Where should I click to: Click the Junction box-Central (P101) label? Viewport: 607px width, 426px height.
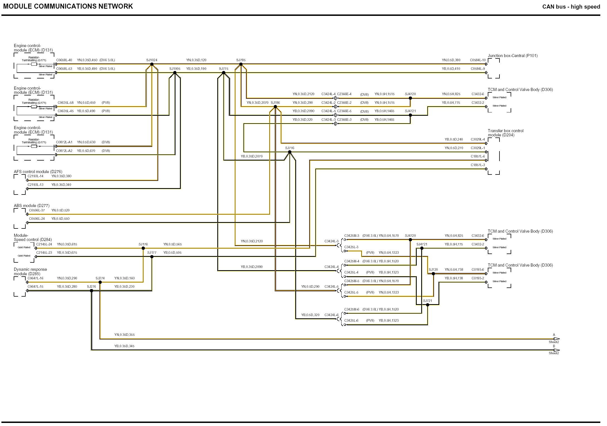(x=513, y=56)
